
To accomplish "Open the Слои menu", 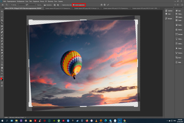I will click(27, 1).
